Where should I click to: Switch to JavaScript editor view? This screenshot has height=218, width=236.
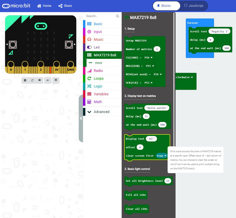tap(194, 6)
